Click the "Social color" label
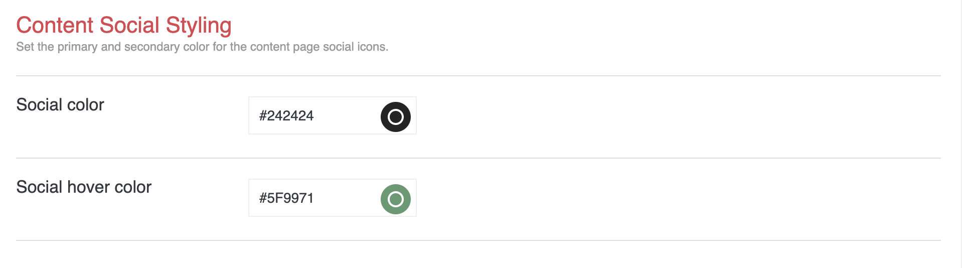Image resolution: width=962 pixels, height=268 pixels. pos(60,104)
